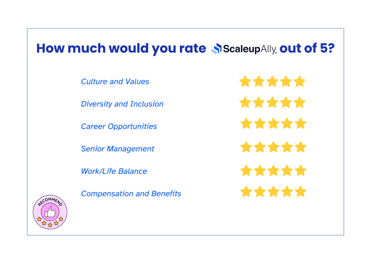
Task: Click the 'out of 5?' heading text
Action: [x=307, y=48]
